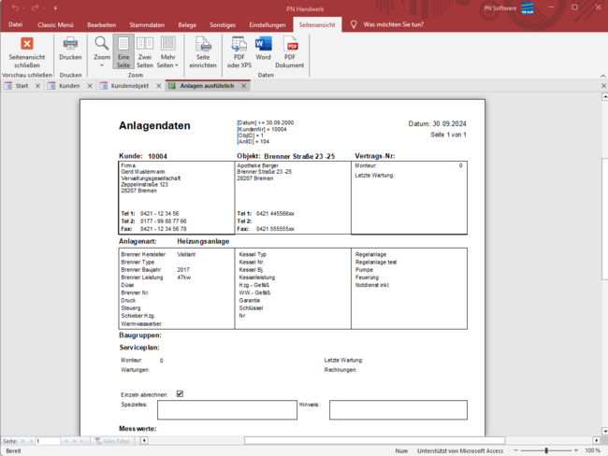Open the Bearbeiten ribbon tab

(x=102, y=25)
